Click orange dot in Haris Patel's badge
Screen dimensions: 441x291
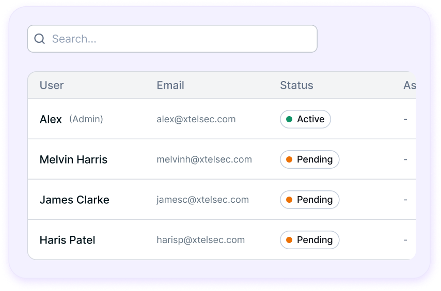pyautogui.click(x=289, y=240)
